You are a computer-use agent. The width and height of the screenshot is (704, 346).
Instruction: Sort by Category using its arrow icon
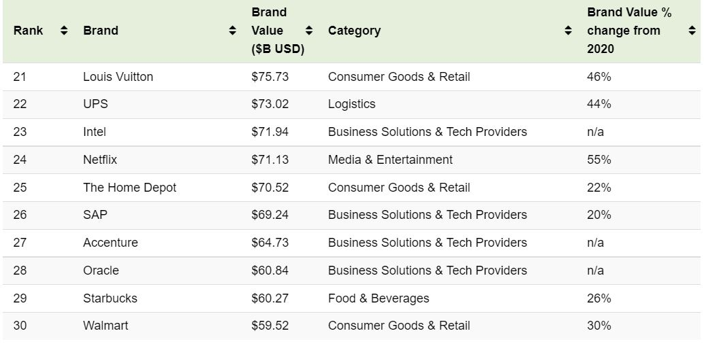[569, 31]
